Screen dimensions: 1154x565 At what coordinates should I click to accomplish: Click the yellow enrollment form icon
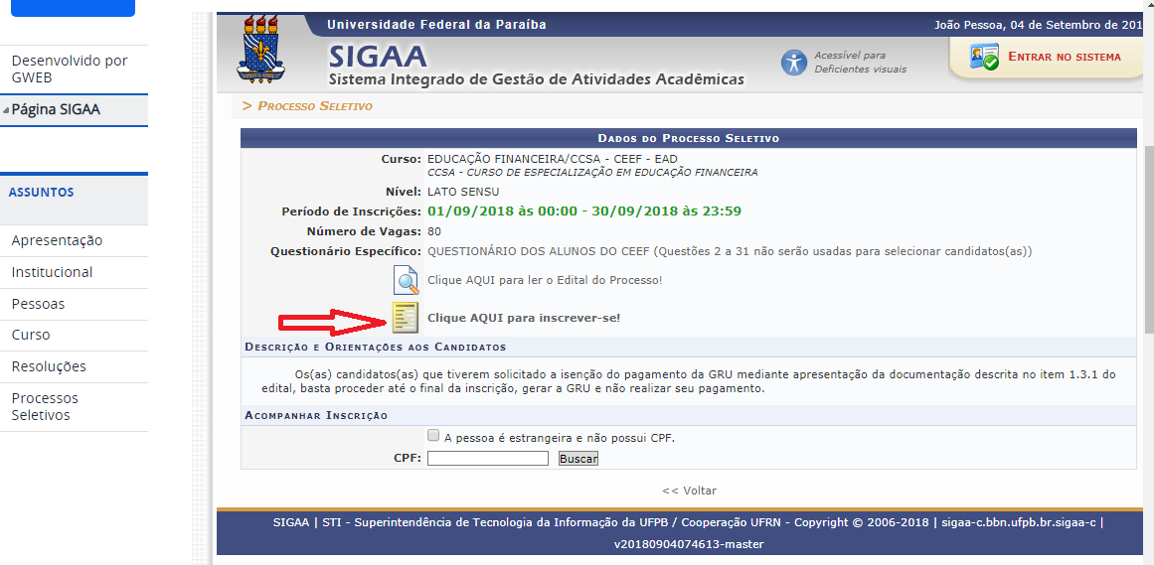406,318
